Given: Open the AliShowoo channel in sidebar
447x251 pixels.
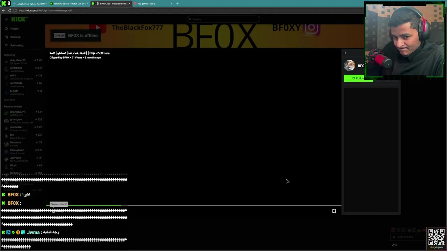Looking at the screenshot, I should pos(23,69).
